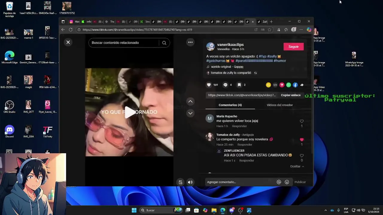383x215 pixels.
Task: Click the vanerikaaclips profile avatar
Action: (211, 47)
